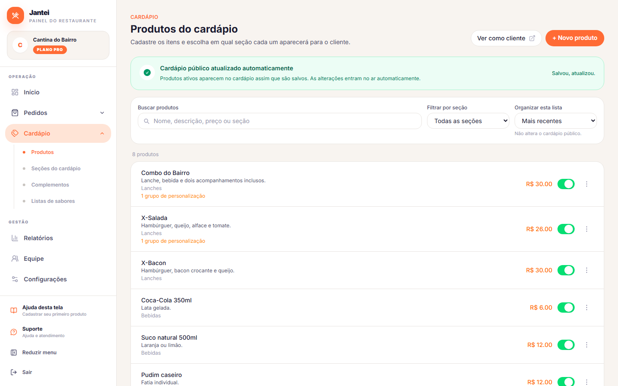Click the Ajuda desta tela label

point(42,308)
